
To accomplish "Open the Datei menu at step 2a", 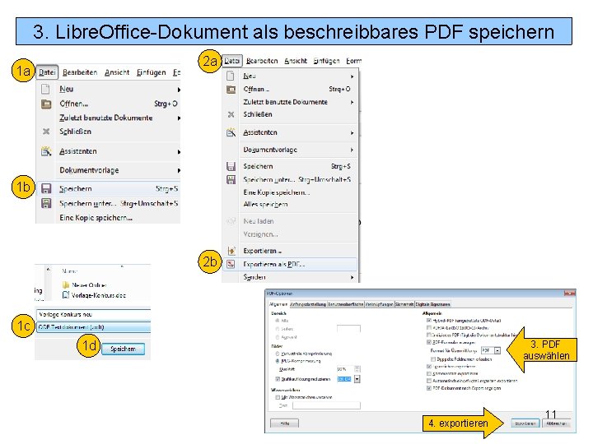I will click(231, 61).
